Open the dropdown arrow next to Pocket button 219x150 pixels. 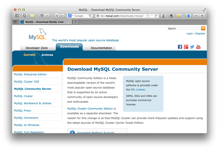47,16
